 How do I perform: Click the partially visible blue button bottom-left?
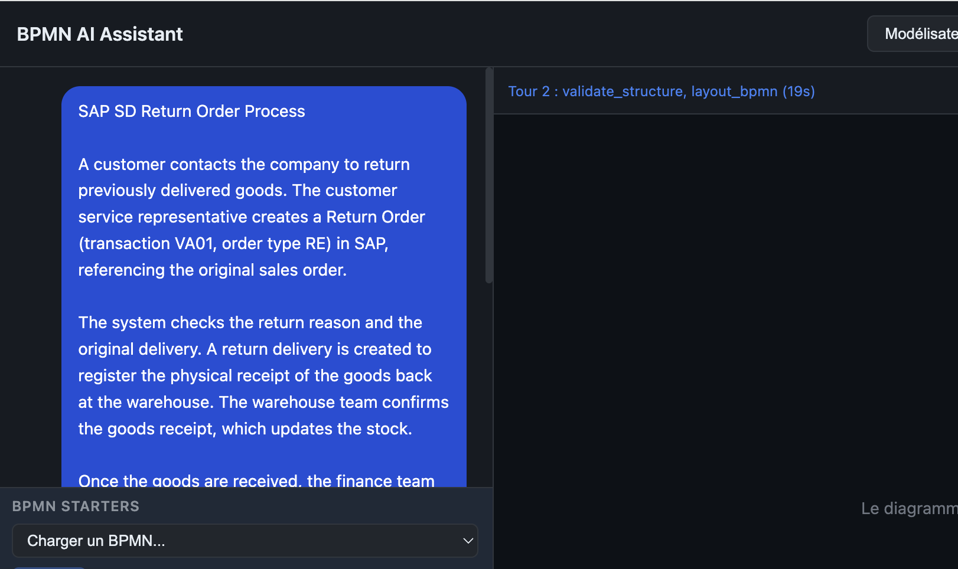[x=48, y=567]
